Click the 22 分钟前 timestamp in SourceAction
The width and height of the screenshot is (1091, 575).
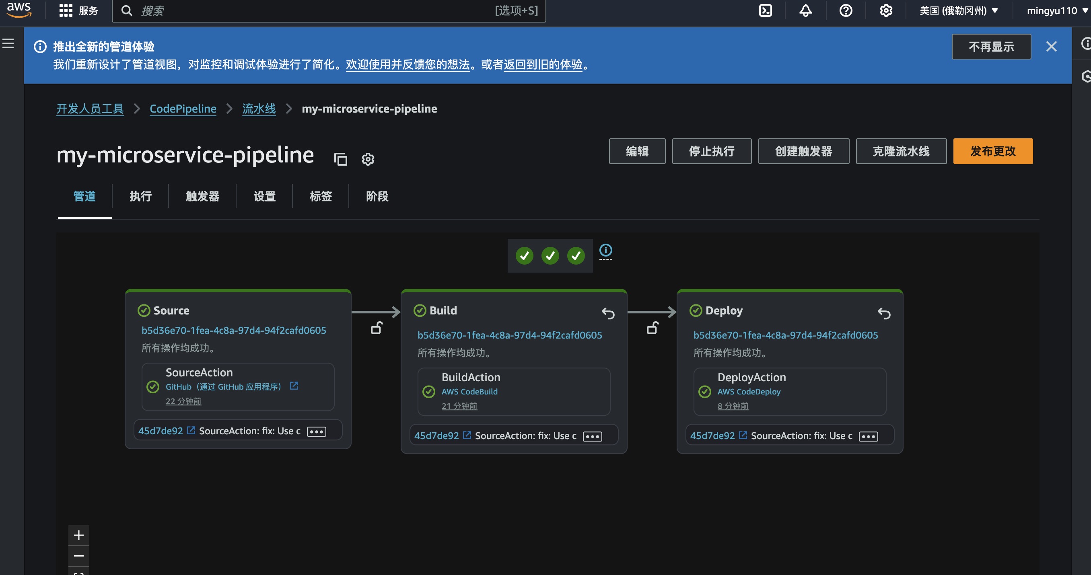(x=183, y=401)
